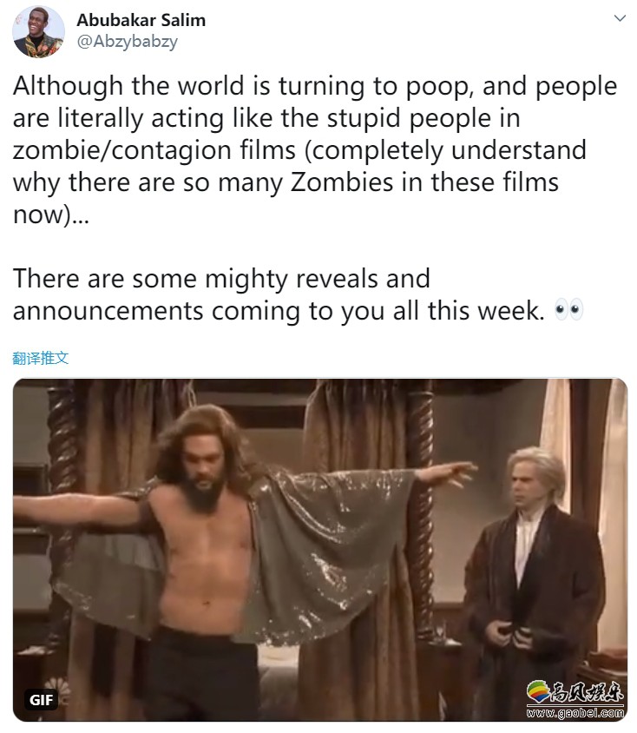
Task: Open the @Abzybabzy handle link
Action: (x=127, y=42)
